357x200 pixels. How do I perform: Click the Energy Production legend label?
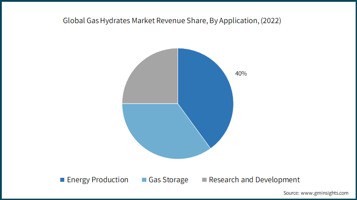[97, 180]
